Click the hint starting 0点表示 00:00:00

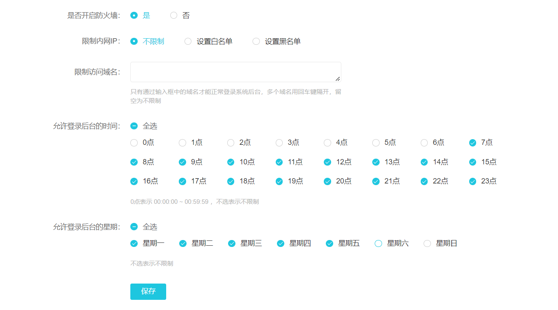tap(195, 201)
